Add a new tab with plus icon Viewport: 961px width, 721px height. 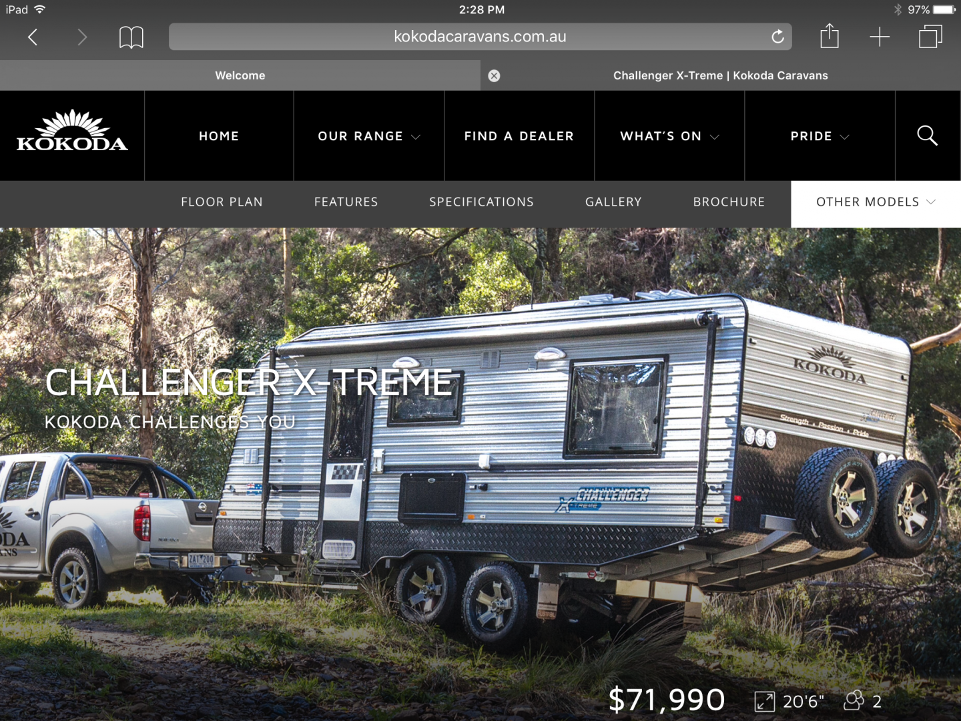(880, 37)
